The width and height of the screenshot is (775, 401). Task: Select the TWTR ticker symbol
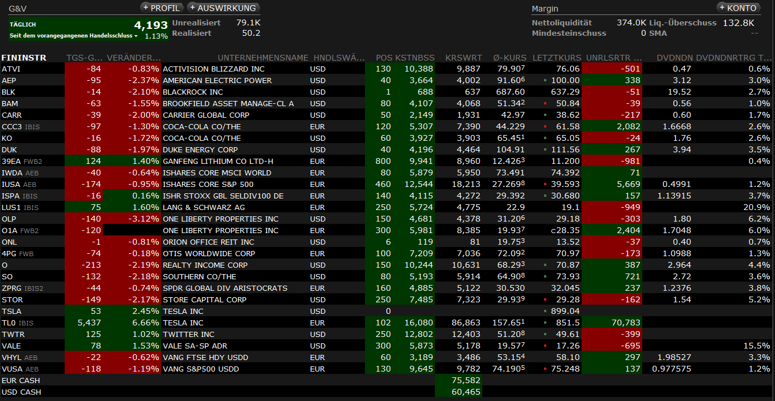(x=13, y=334)
